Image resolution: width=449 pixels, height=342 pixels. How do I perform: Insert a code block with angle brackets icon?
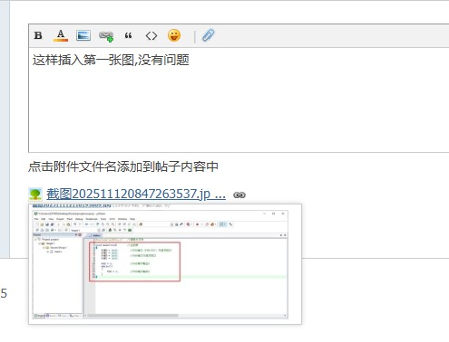pyautogui.click(x=151, y=35)
